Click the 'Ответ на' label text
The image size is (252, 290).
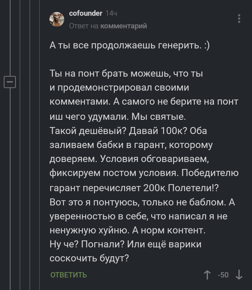point(83,26)
